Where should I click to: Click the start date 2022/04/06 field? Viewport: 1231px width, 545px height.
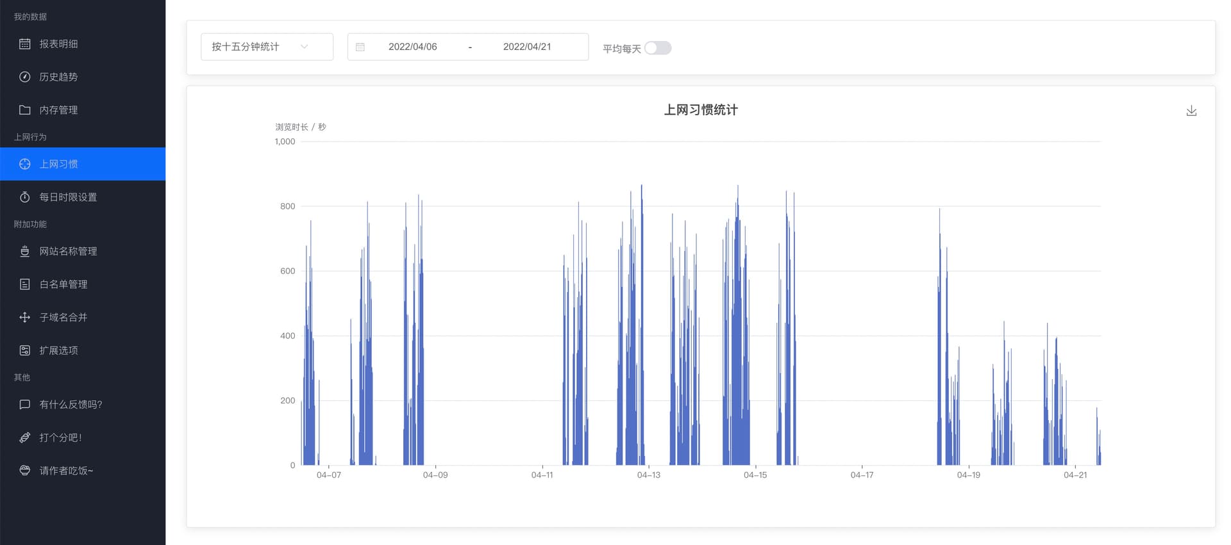[412, 47]
